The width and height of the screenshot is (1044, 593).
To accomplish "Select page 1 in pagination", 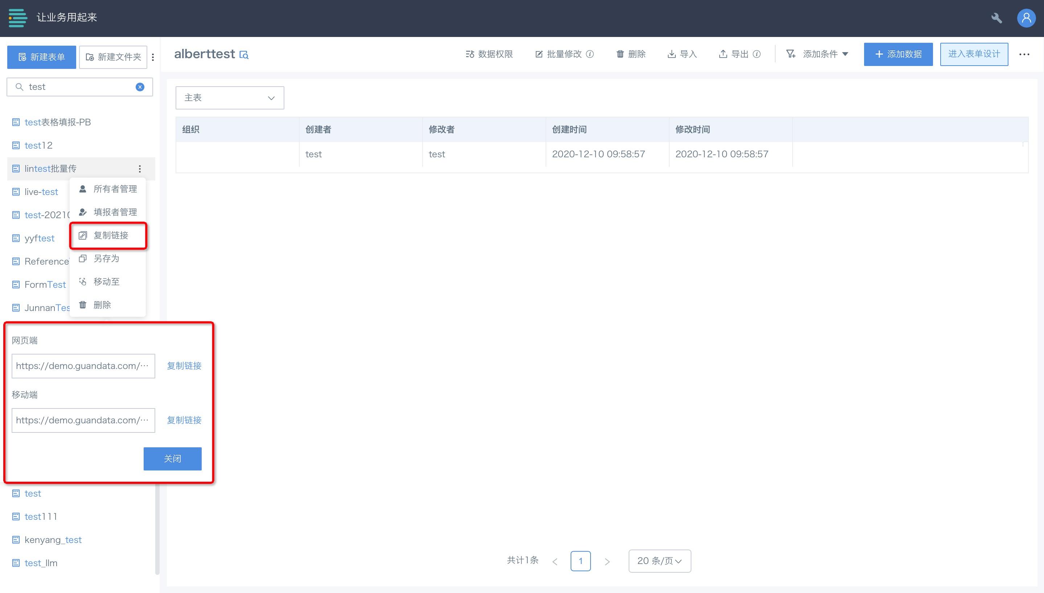I will point(581,561).
